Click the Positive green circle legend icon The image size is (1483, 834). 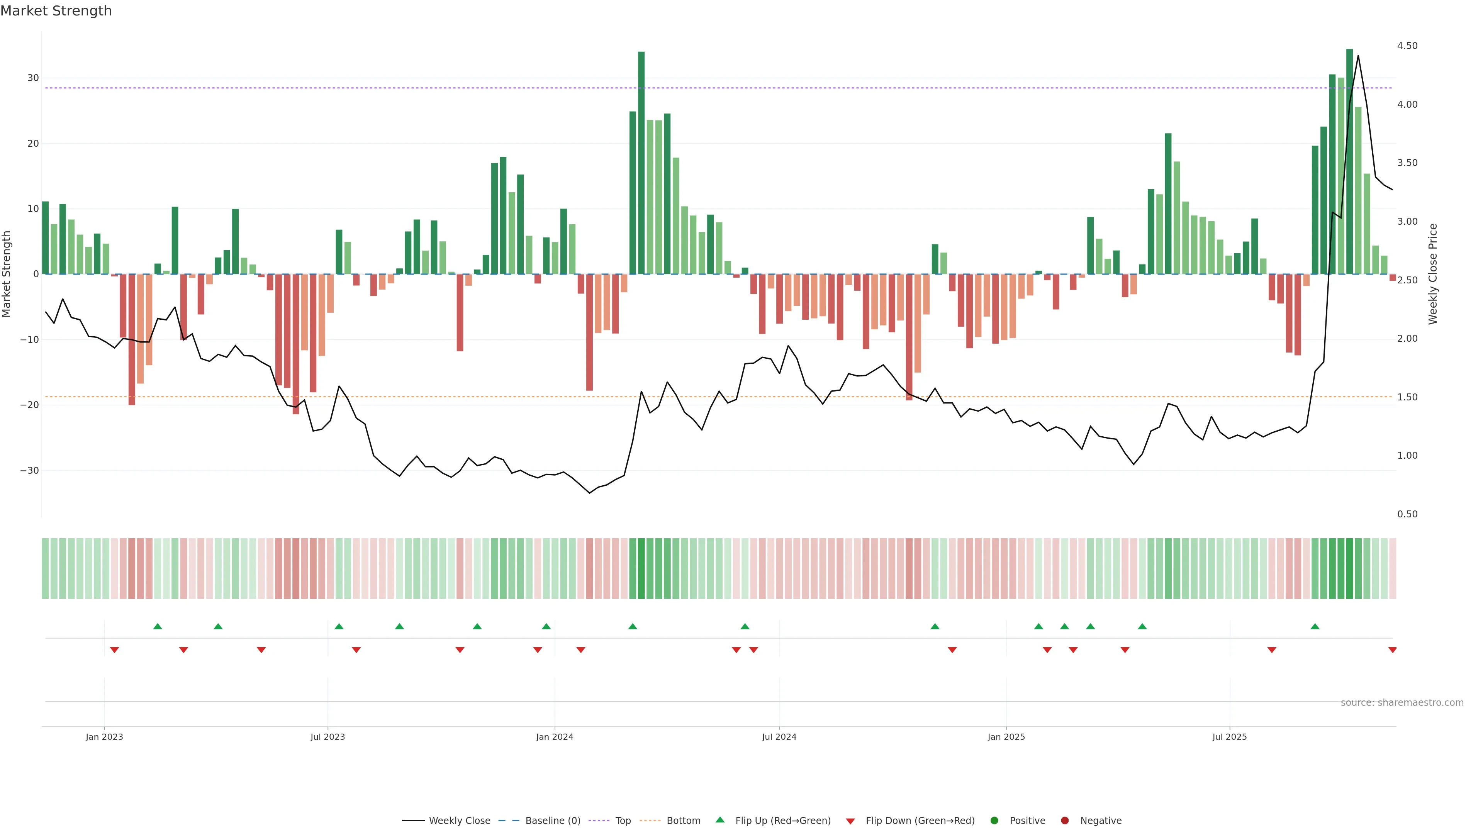[x=994, y=821]
